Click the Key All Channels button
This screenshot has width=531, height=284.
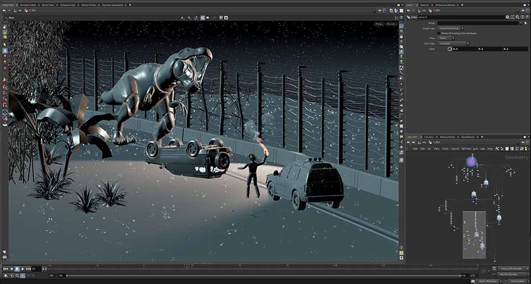coord(513,274)
